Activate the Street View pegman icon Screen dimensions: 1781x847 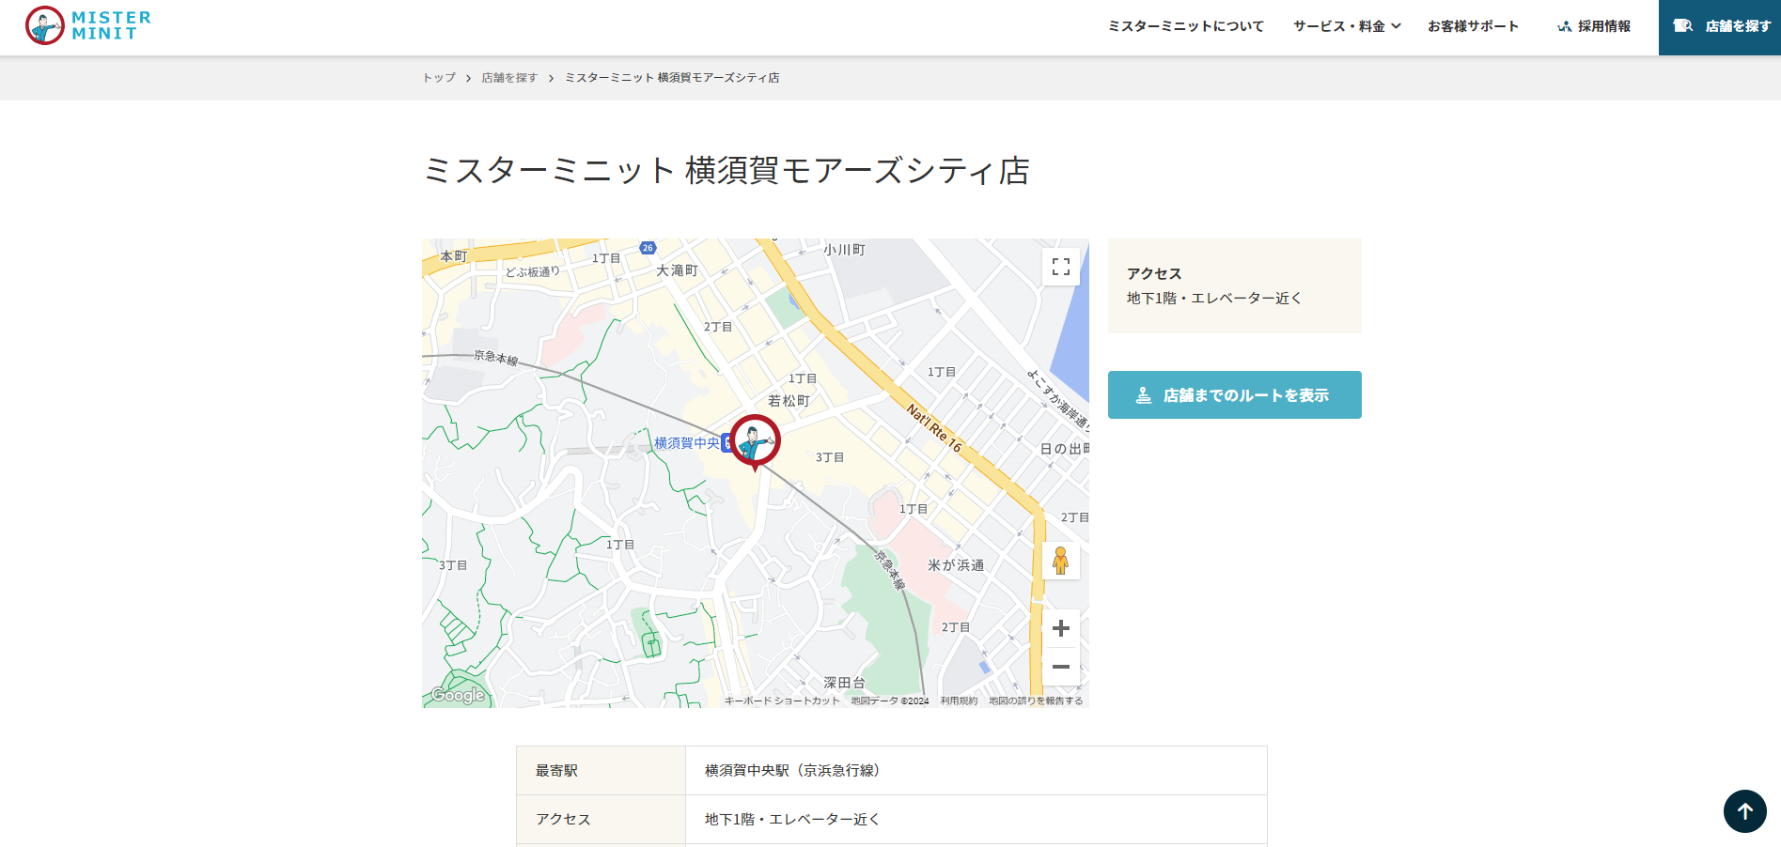(1060, 561)
